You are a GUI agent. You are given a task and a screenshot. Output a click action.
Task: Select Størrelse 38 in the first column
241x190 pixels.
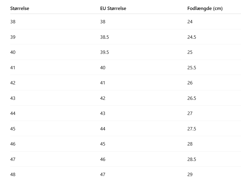13,22
